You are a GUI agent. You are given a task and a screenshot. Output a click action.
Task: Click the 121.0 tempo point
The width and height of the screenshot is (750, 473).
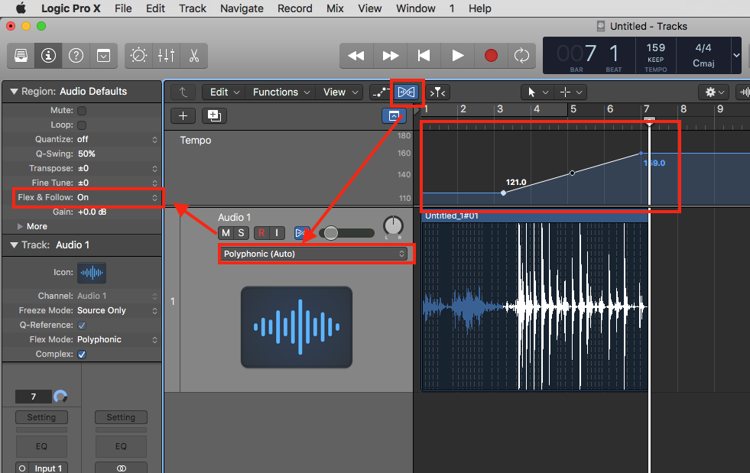pos(503,193)
